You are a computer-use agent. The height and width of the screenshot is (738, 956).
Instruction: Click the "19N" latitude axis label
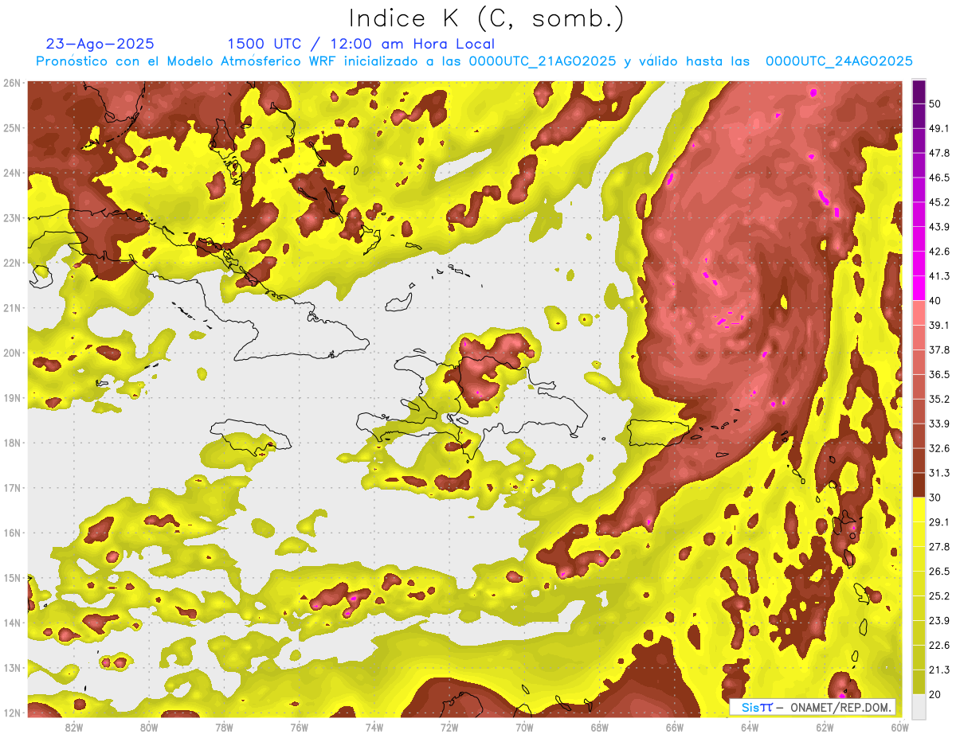click(x=12, y=398)
